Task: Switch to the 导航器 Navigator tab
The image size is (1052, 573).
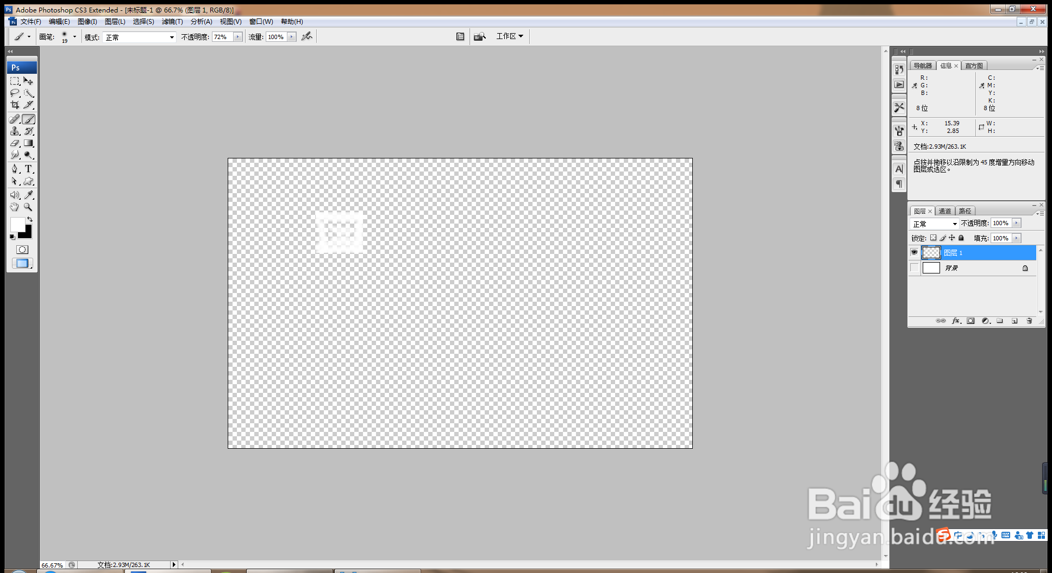Action: coord(923,66)
